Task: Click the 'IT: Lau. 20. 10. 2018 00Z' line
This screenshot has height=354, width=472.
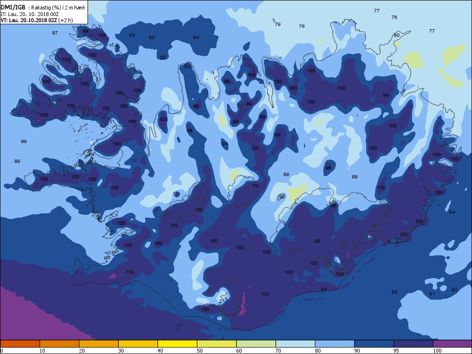Action: point(29,14)
